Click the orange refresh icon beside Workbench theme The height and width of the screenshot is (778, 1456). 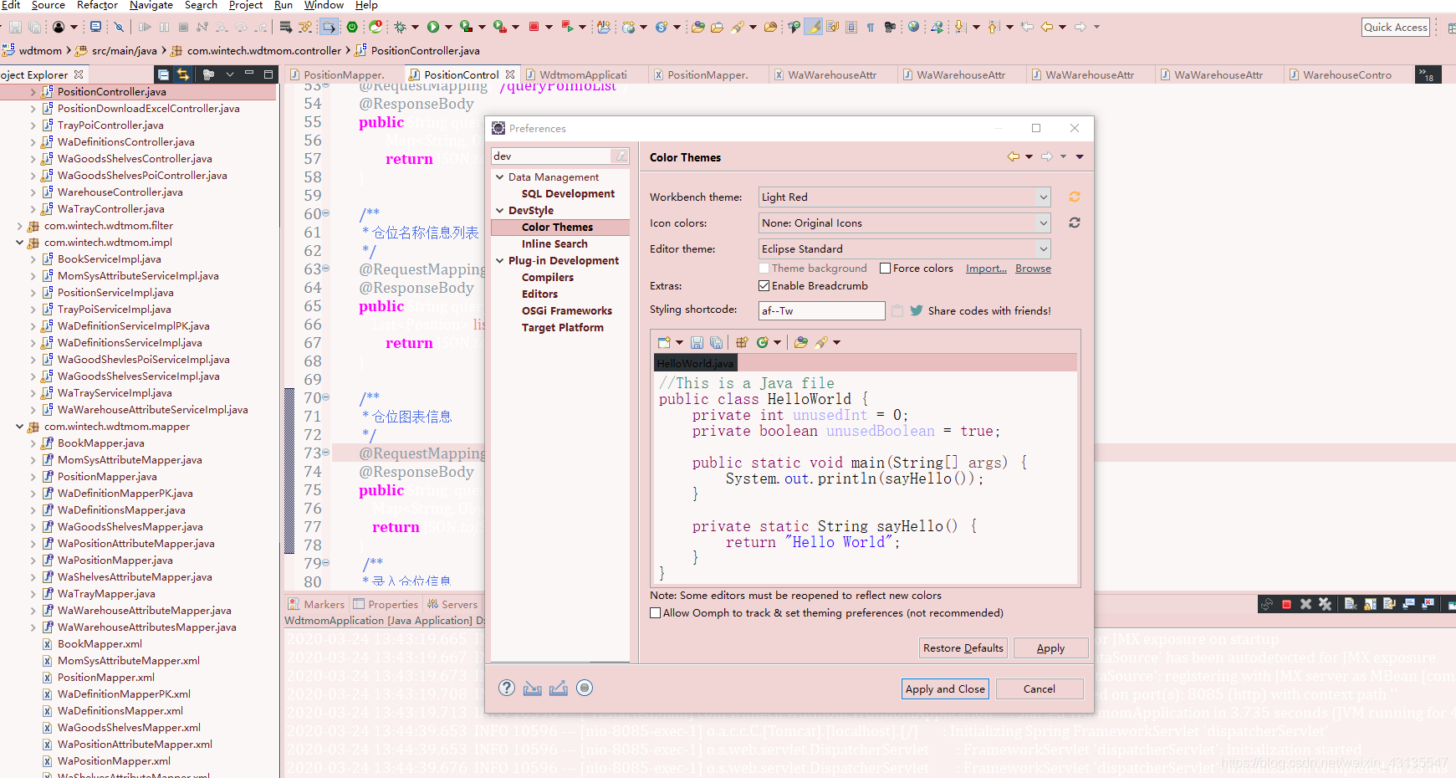(x=1075, y=197)
